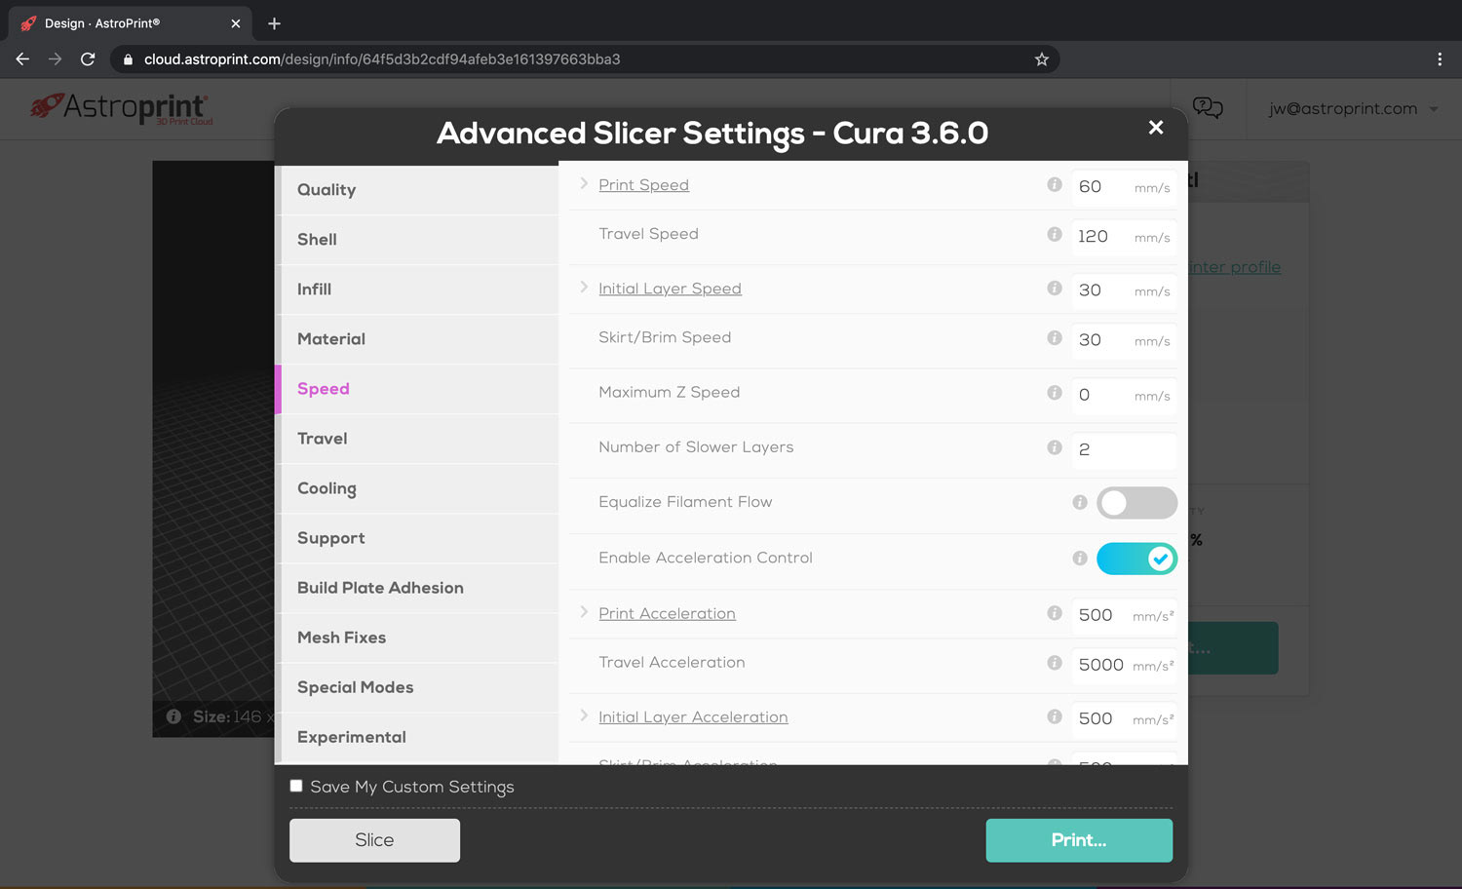
Task: Open the chat support icon in header
Action: (x=1208, y=107)
